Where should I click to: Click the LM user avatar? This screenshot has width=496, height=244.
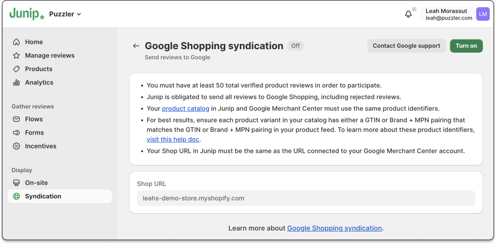point(482,14)
